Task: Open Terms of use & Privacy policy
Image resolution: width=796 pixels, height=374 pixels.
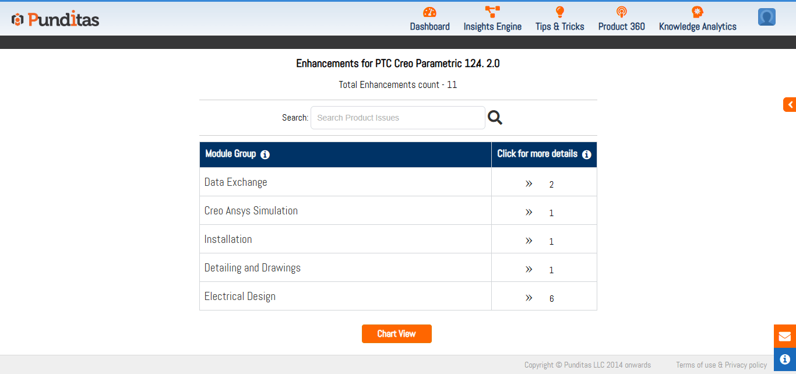Action: coord(721,365)
